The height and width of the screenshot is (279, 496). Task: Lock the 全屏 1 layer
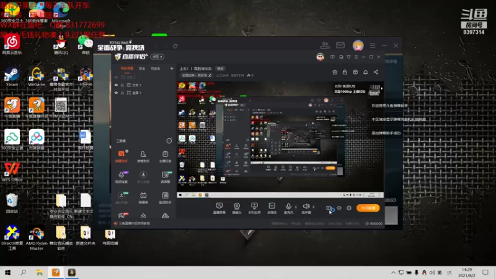click(122, 93)
